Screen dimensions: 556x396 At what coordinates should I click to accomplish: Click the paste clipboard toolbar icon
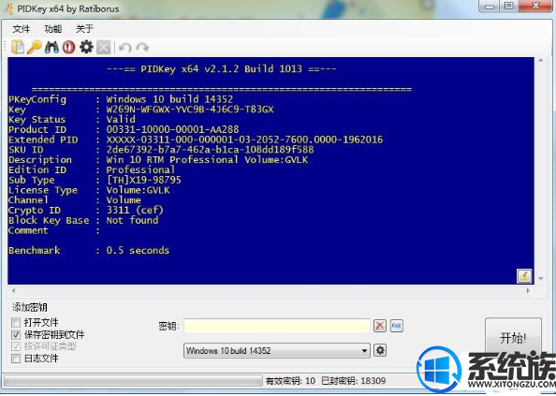point(18,47)
